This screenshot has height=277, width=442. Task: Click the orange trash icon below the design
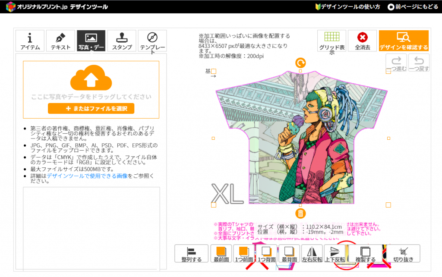pyautogui.click(x=300, y=214)
